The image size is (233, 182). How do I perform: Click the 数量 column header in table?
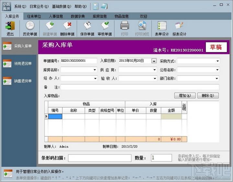[153, 111]
